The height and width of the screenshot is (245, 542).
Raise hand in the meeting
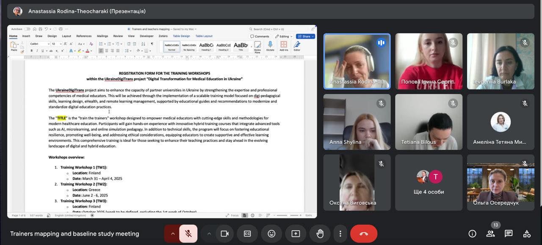pos(320,234)
